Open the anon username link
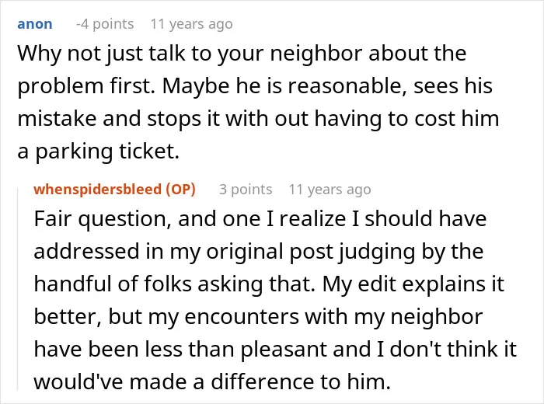The height and width of the screenshot is (404, 544). (x=35, y=24)
